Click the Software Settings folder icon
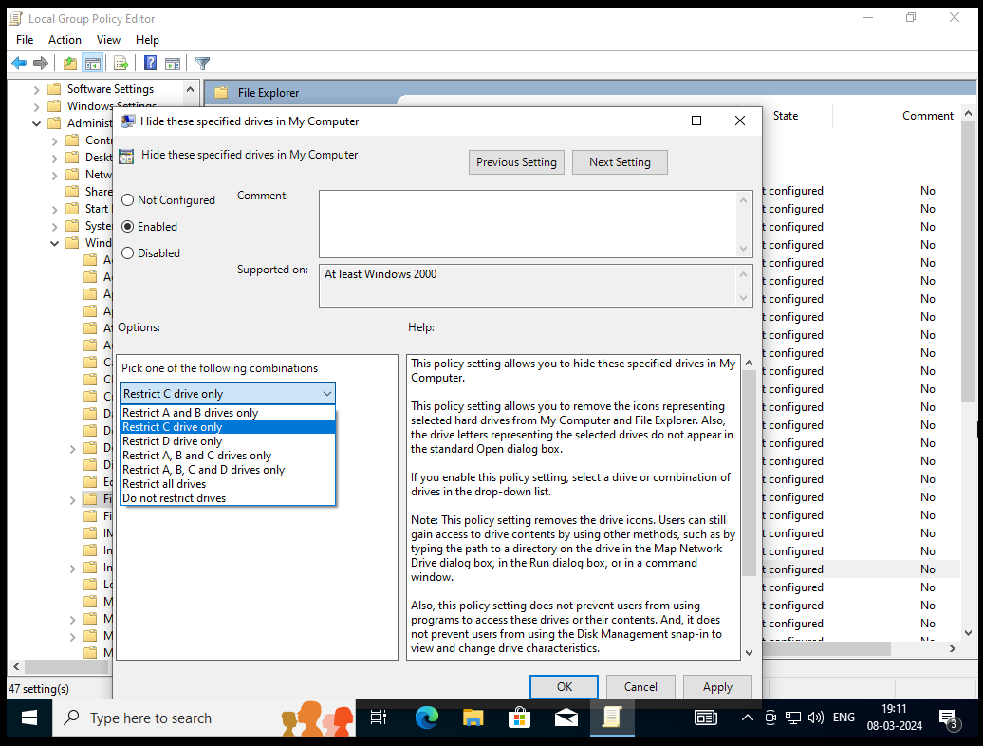This screenshot has height=746, width=983. 54,89
